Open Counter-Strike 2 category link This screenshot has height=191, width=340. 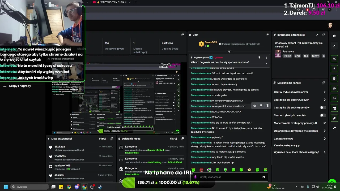[156, 150]
